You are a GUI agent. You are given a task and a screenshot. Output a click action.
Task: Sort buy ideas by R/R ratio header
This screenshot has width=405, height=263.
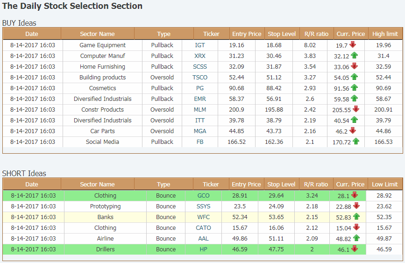tap(316, 34)
